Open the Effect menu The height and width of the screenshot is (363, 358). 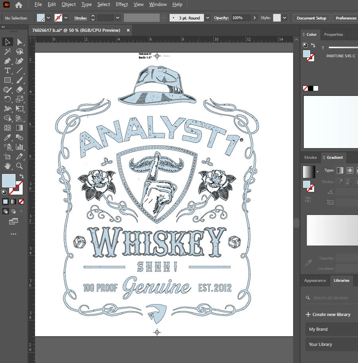point(122,4)
